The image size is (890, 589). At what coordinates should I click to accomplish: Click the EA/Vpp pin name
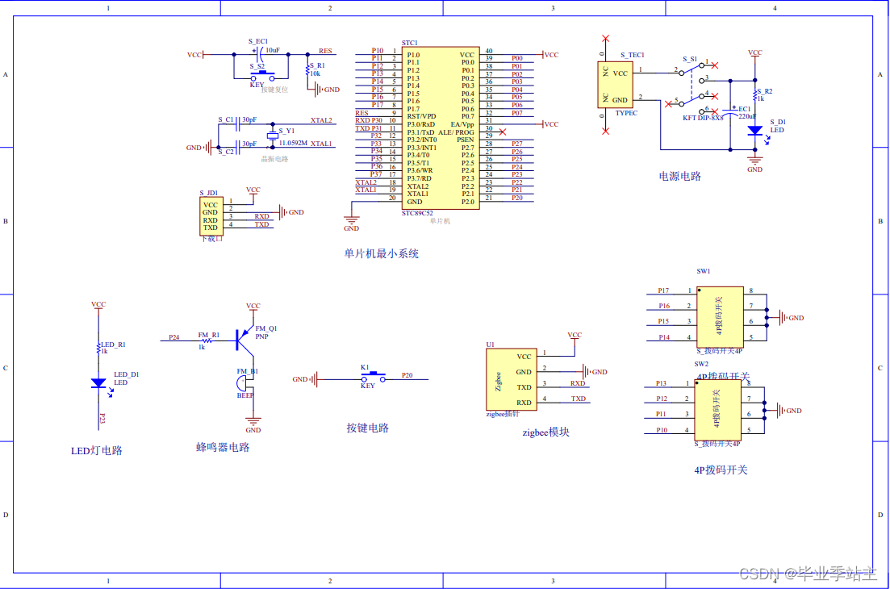click(462, 124)
